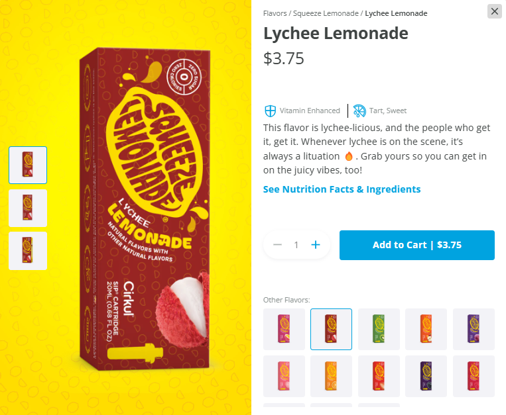
Task: Choose the light pink flavor box in second row
Action: pyautogui.click(x=284, y=376)
